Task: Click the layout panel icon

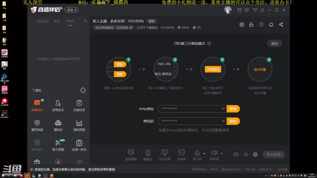Action: pos(262,25)
